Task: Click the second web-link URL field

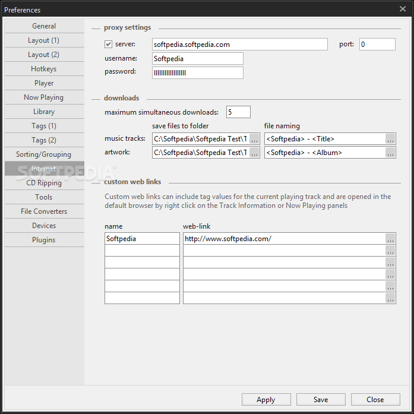Action: coord(285,250)
